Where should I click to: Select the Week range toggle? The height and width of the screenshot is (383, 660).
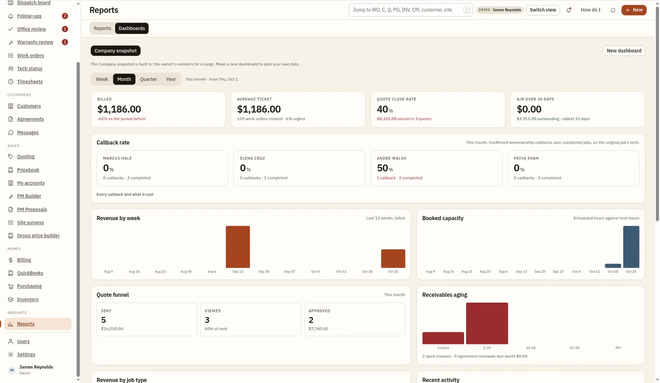102,79
